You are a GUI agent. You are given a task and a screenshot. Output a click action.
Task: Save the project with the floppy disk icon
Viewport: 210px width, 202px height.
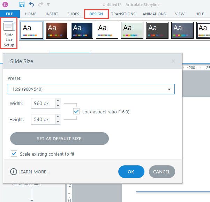click(22, 5)
